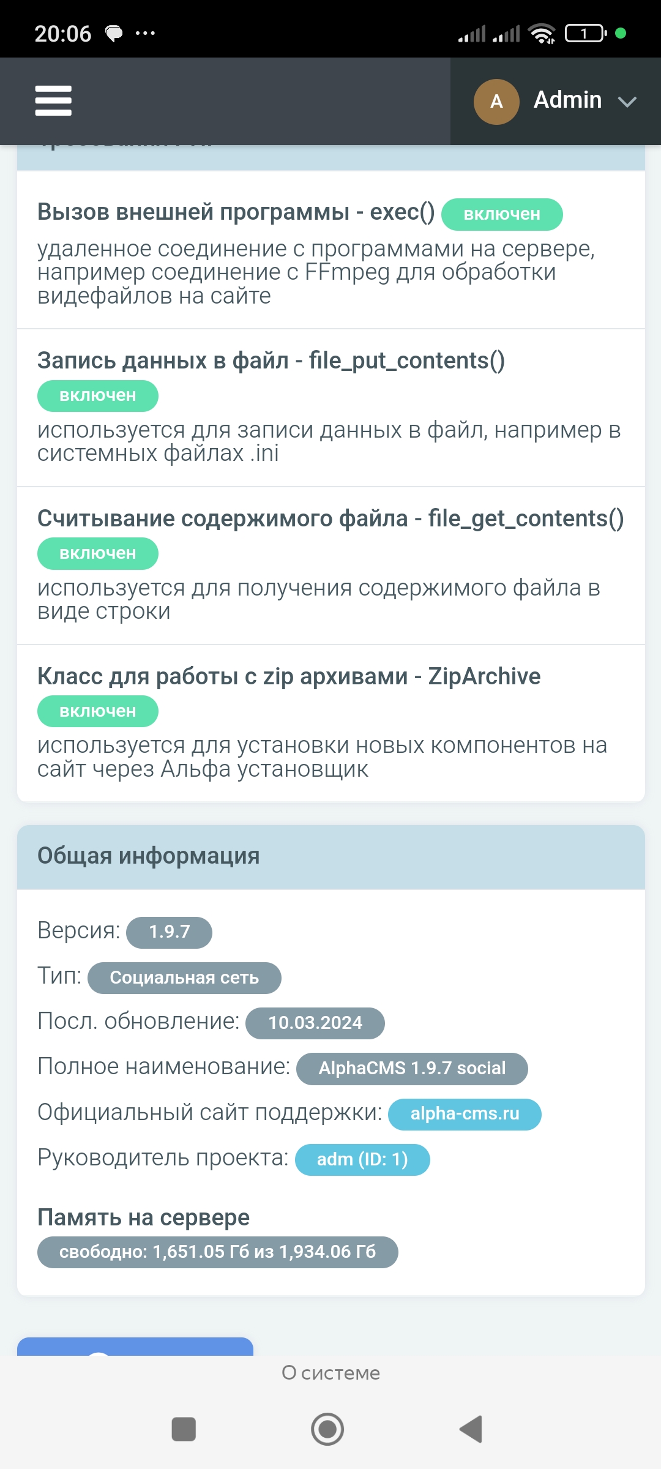Image resolution: width=661 pixels, height=1469 pixels.
Task: Open the alpha-cms.ru support site link
Action: coord(465,1114)
